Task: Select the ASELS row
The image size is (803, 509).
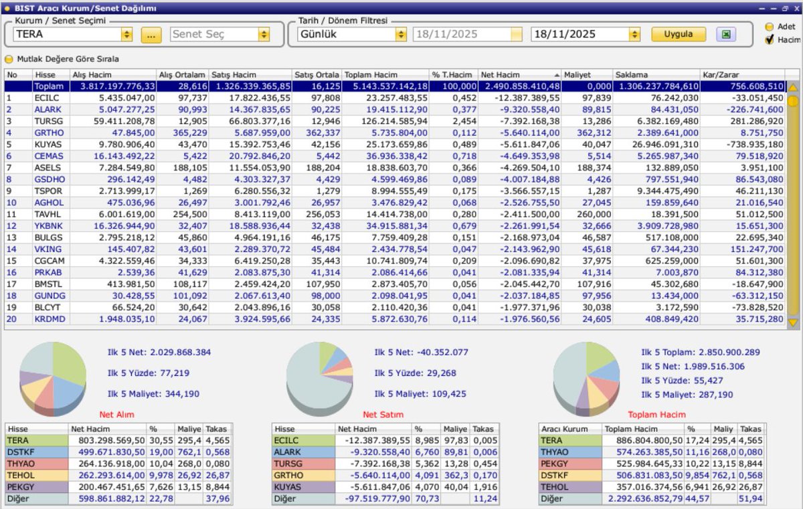Action: [395, 167]
